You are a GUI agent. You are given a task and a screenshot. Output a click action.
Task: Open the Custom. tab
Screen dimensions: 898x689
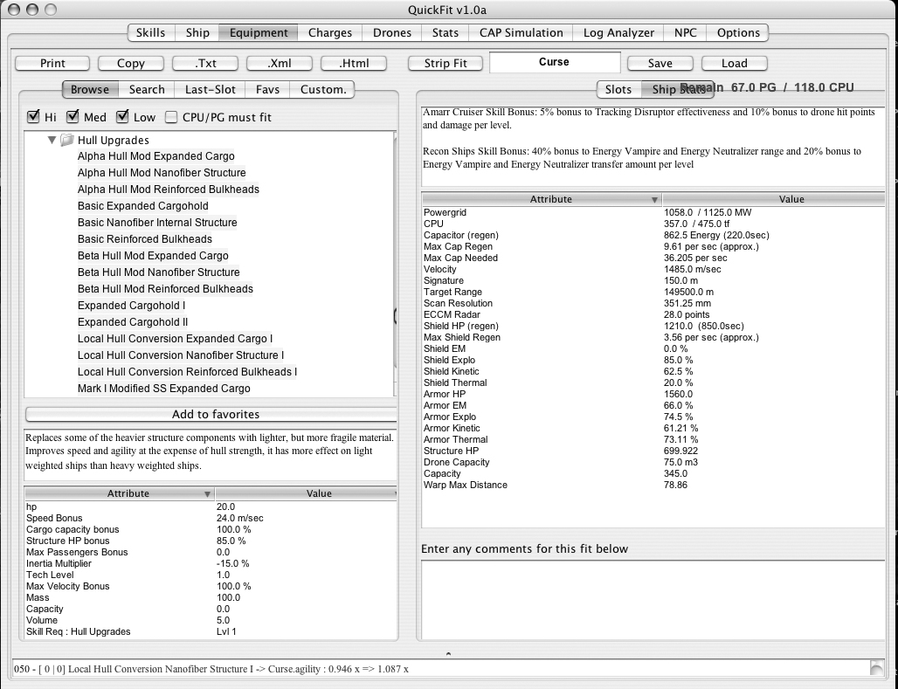(x=323, y=89)
